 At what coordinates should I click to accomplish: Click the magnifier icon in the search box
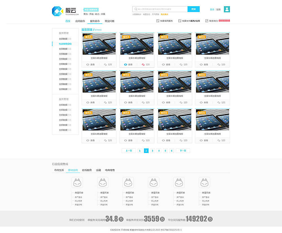pyautogui.click(x=136, y=9)
